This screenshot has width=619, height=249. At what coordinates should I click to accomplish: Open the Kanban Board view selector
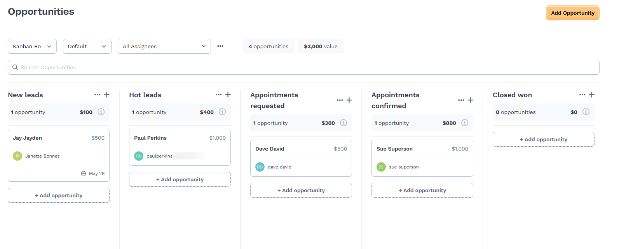click(x=32, y=46)
